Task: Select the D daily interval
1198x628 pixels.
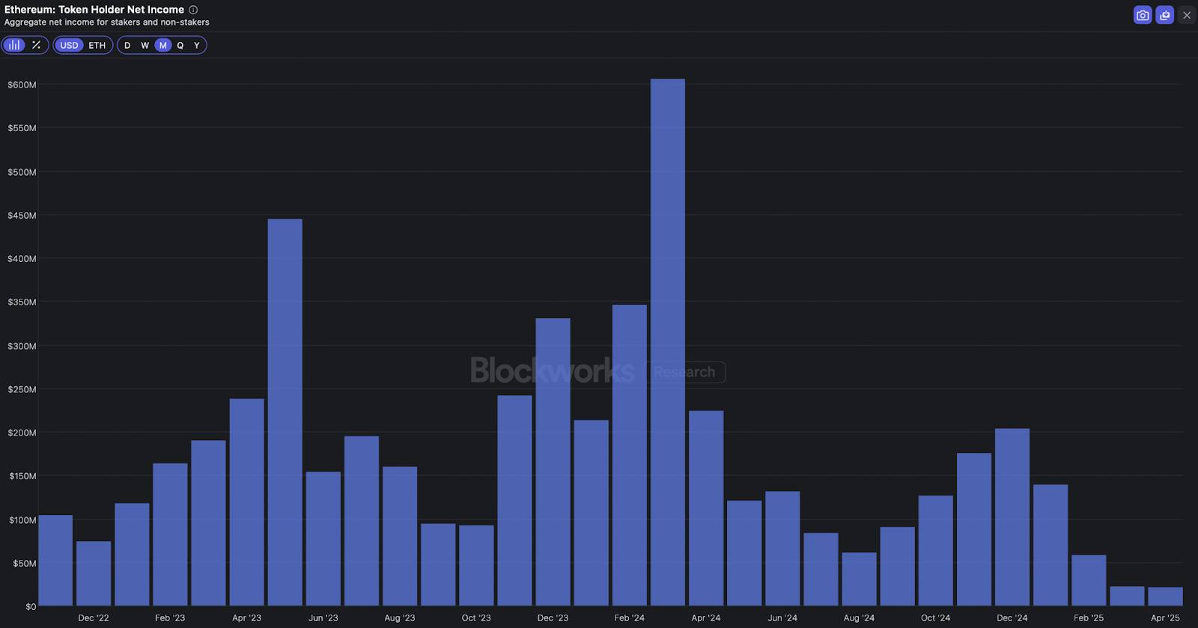Action: 127,45
